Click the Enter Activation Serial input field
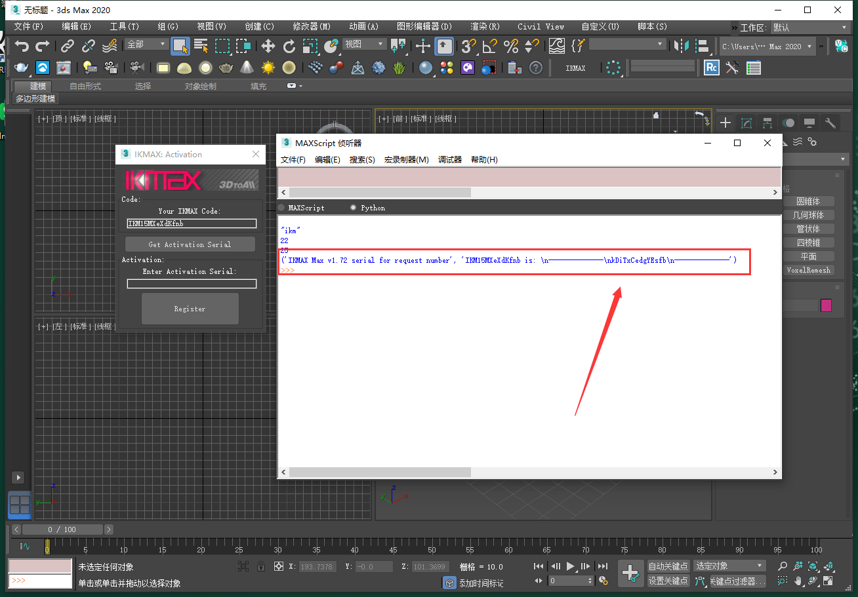The width and height of the screenshot is (858, 597). tap(192, 284)
